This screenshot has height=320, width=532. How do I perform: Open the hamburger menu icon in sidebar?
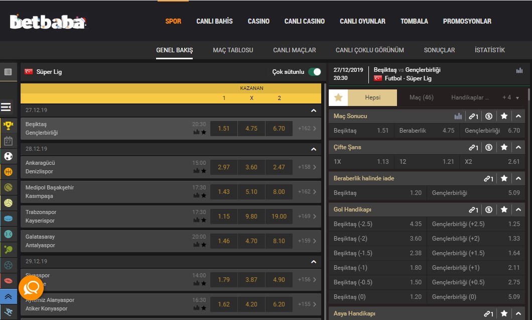6,107
